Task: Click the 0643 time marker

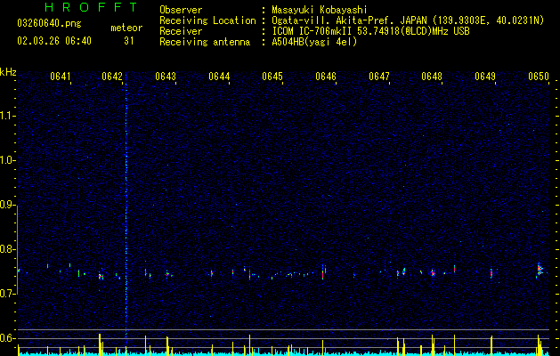Action: tap(166, 77)
